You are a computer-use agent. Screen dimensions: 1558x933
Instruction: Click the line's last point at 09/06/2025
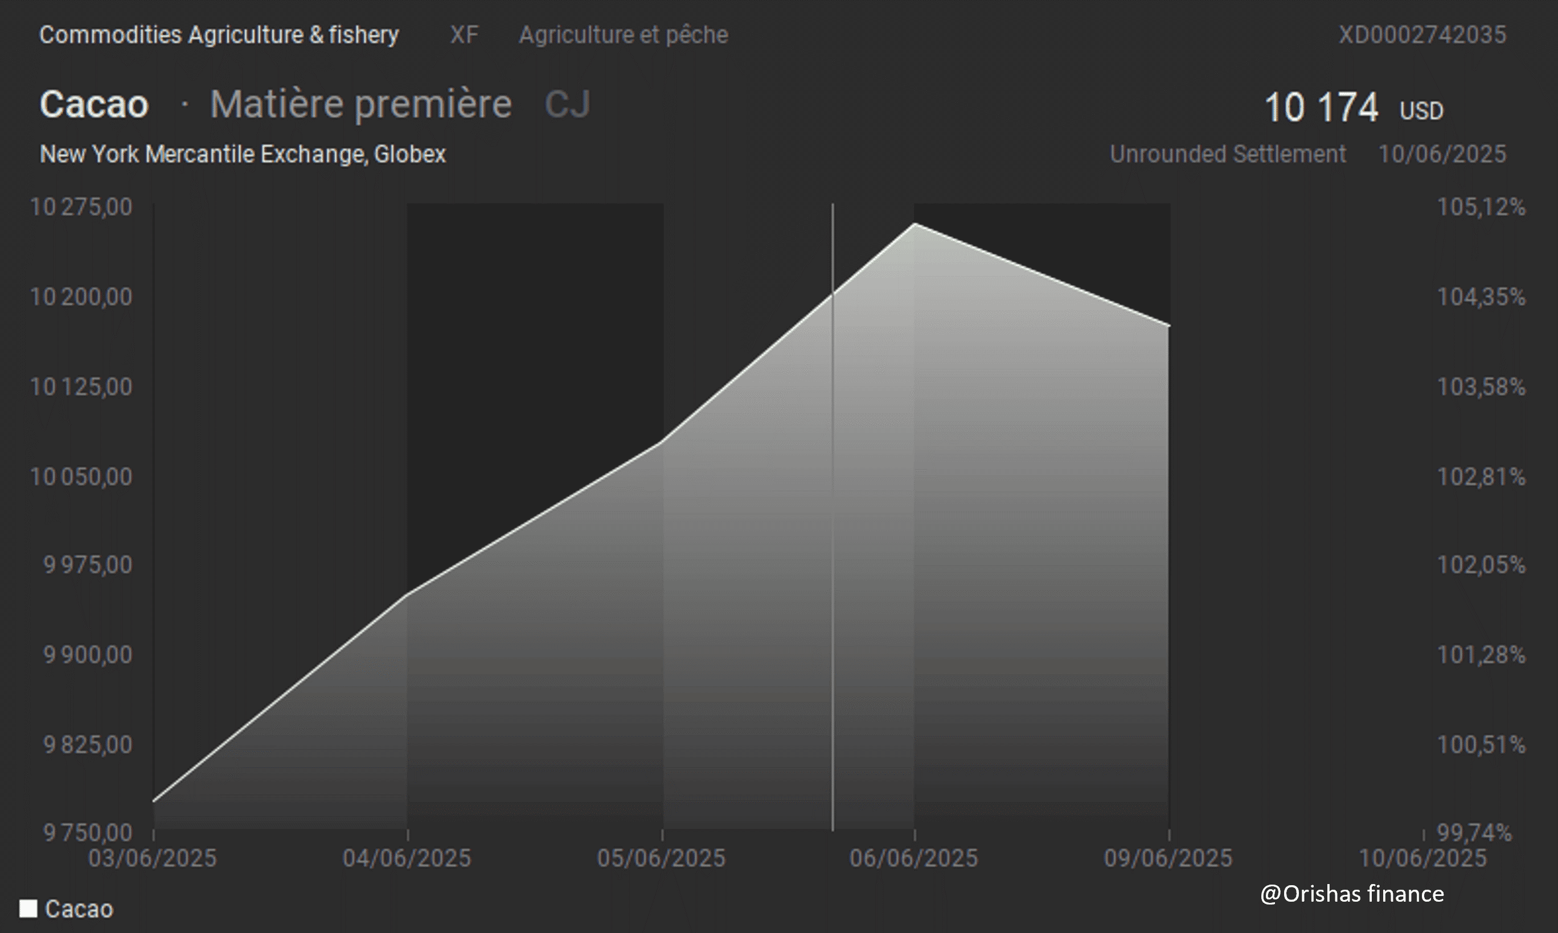[1169, 326]
